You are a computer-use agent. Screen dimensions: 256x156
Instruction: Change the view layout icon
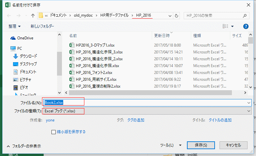coord(225,26)
